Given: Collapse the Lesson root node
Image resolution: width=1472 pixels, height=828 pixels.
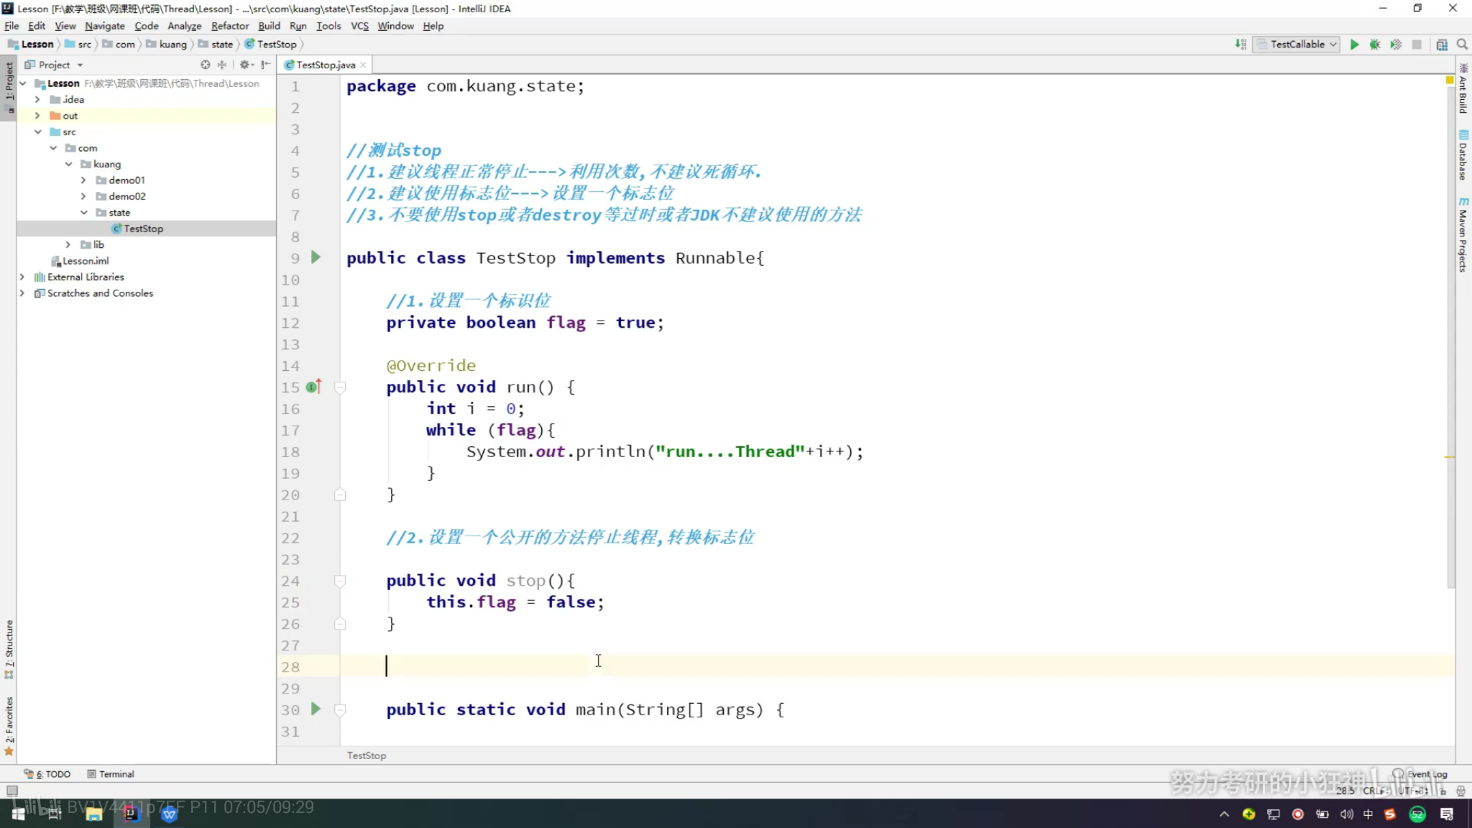Looking at the screenshot, I should (x=23, y=83).
